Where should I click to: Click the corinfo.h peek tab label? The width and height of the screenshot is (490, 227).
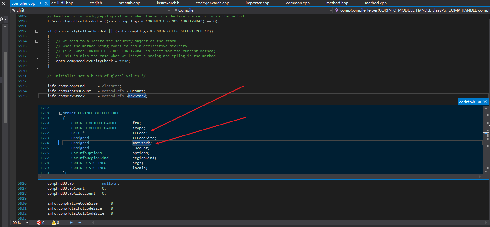click(x=467, y=102)
